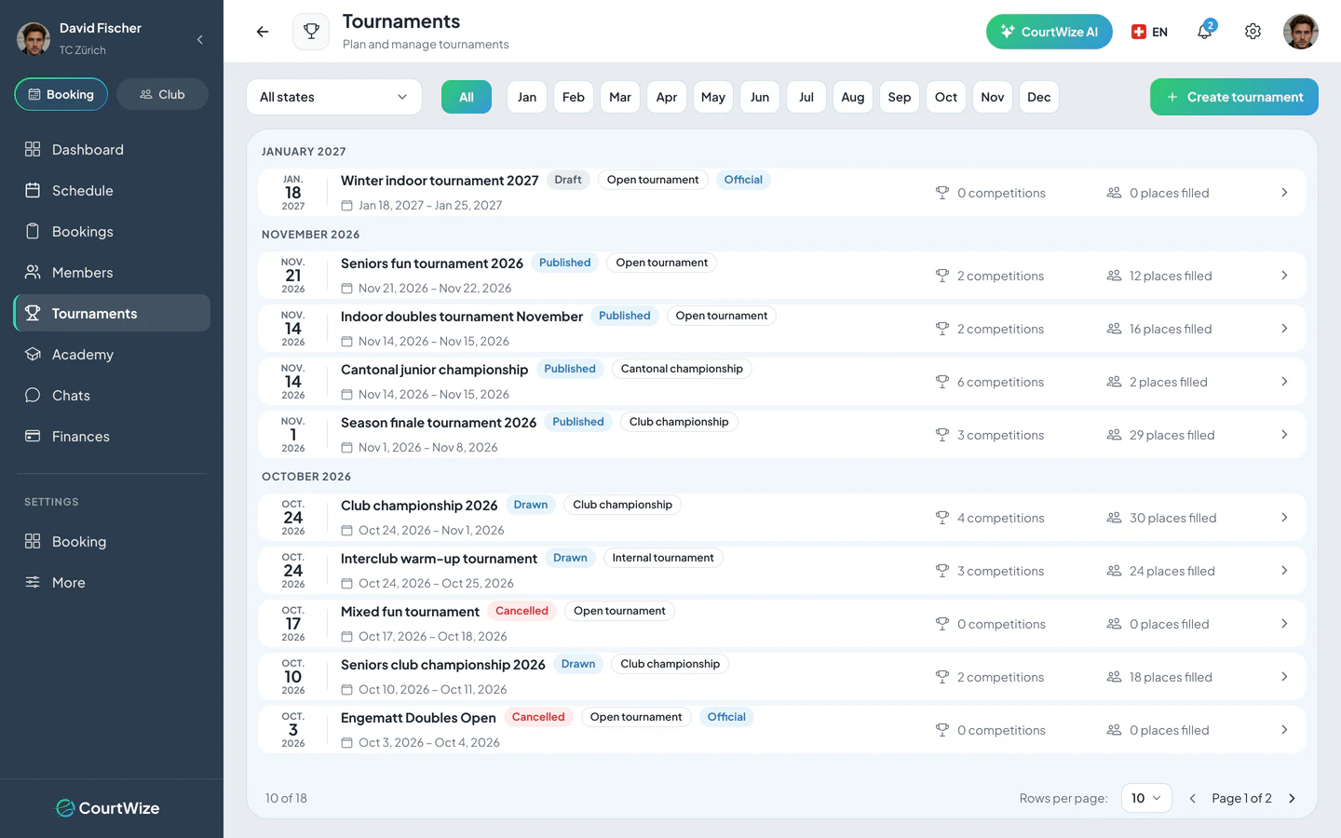Screen dimensions: 1341x838
Task: Open Season finale tournament 2026
Action: point(782,435)
